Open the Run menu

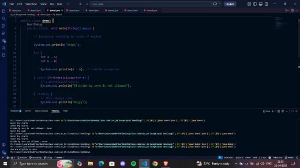point(60,4)
